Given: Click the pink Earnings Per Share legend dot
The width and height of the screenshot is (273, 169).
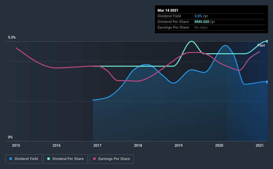Looking at the screenshot, I should click(x=94, y=159).
